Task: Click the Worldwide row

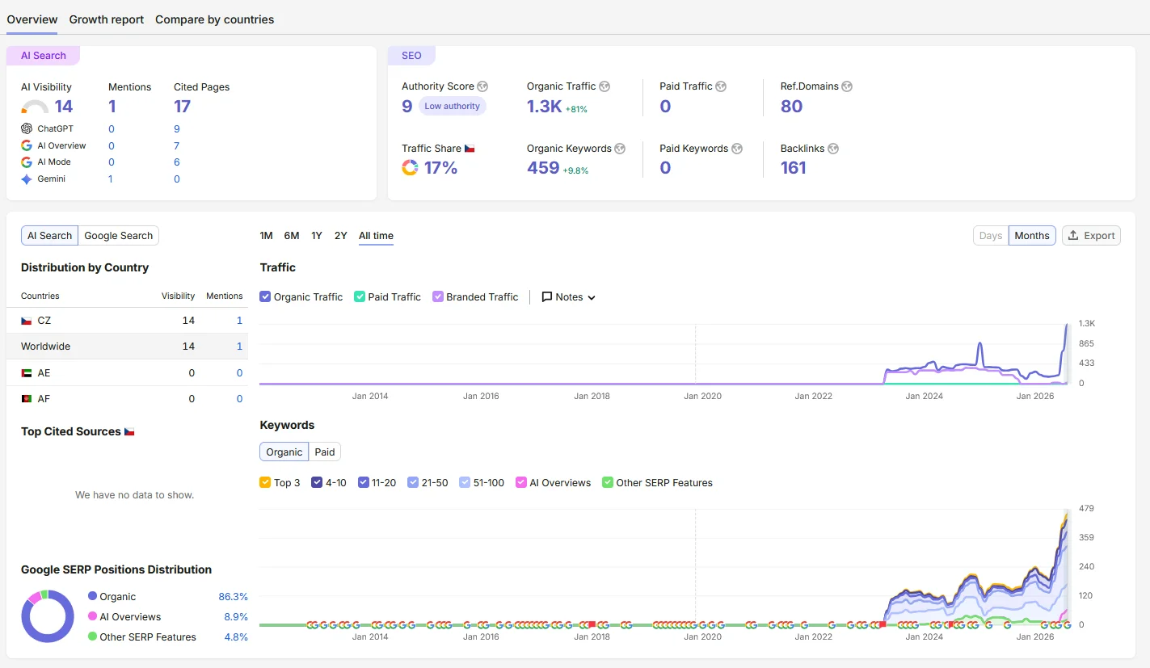Action: tap(127, 347)
